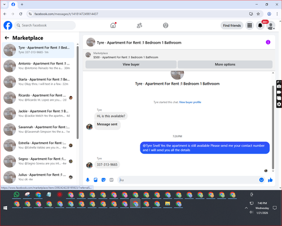This screenshot has width=282, height=226.
Task: Click the 'Hi, is this available?' message
Action: pos(111,116)
